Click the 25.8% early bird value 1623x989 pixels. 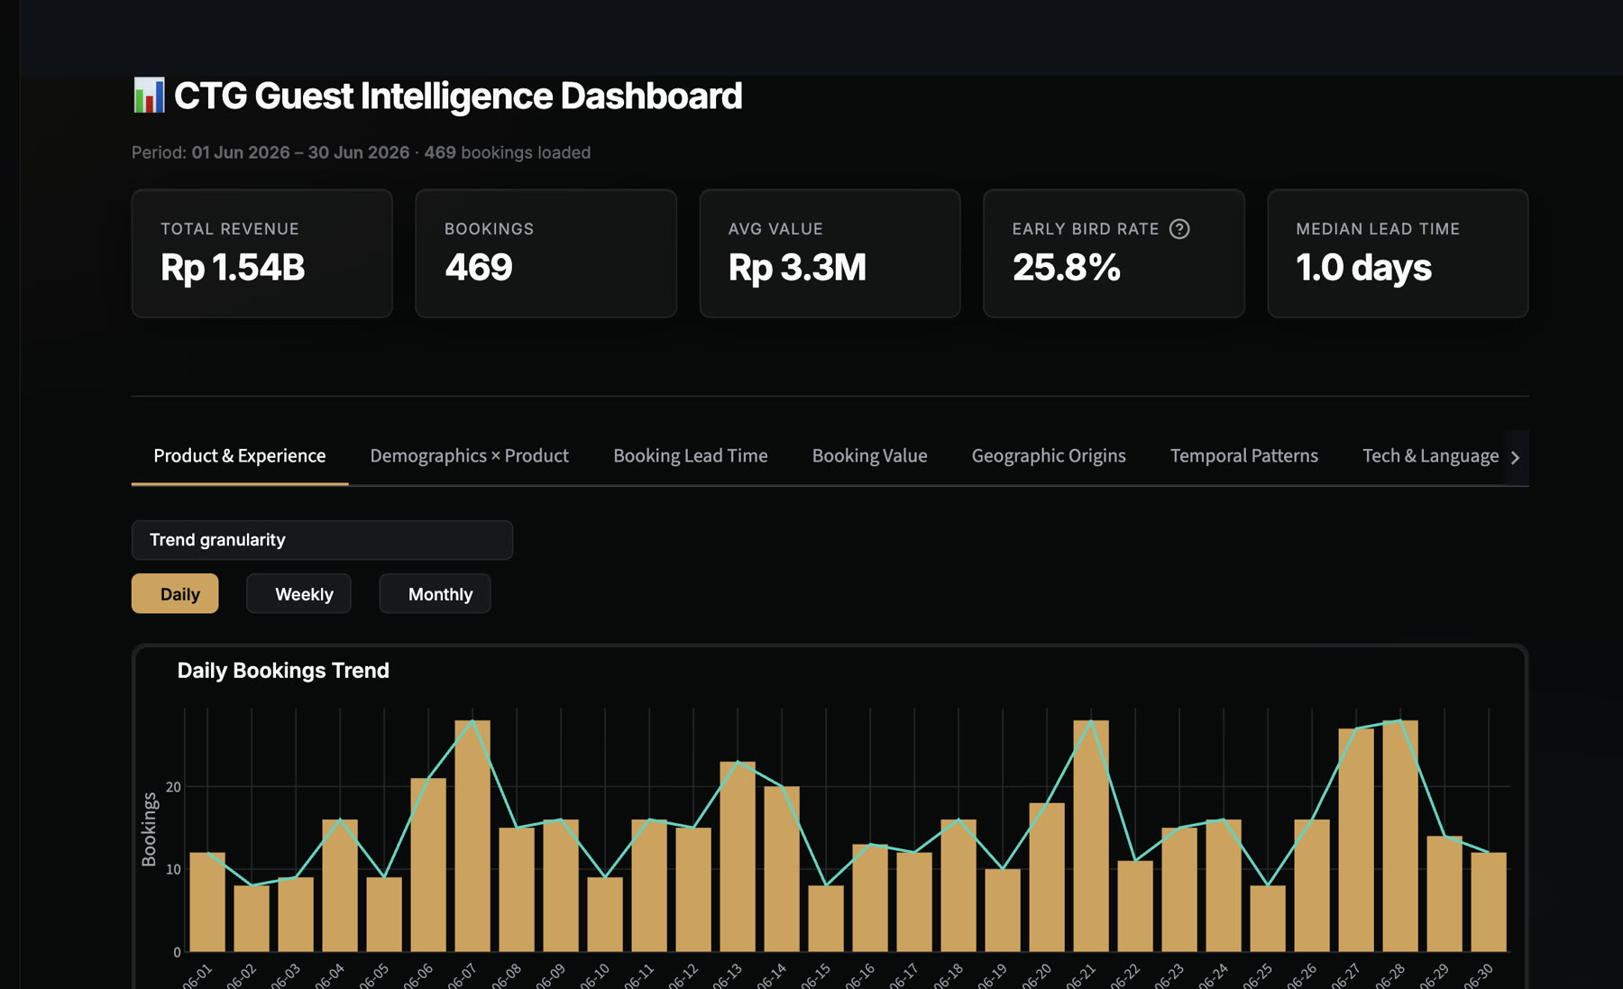coord(1067,268)
